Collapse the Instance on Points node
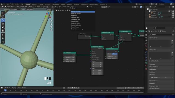 coord(92,47)
